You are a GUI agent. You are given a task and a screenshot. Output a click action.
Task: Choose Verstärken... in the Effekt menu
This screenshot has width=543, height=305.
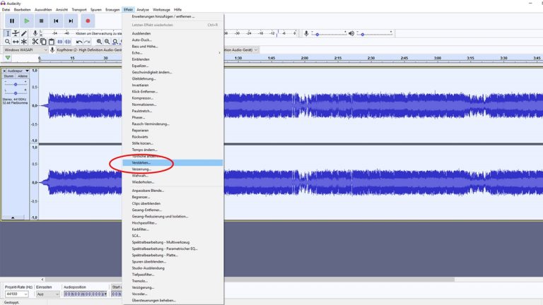[173, 162]
